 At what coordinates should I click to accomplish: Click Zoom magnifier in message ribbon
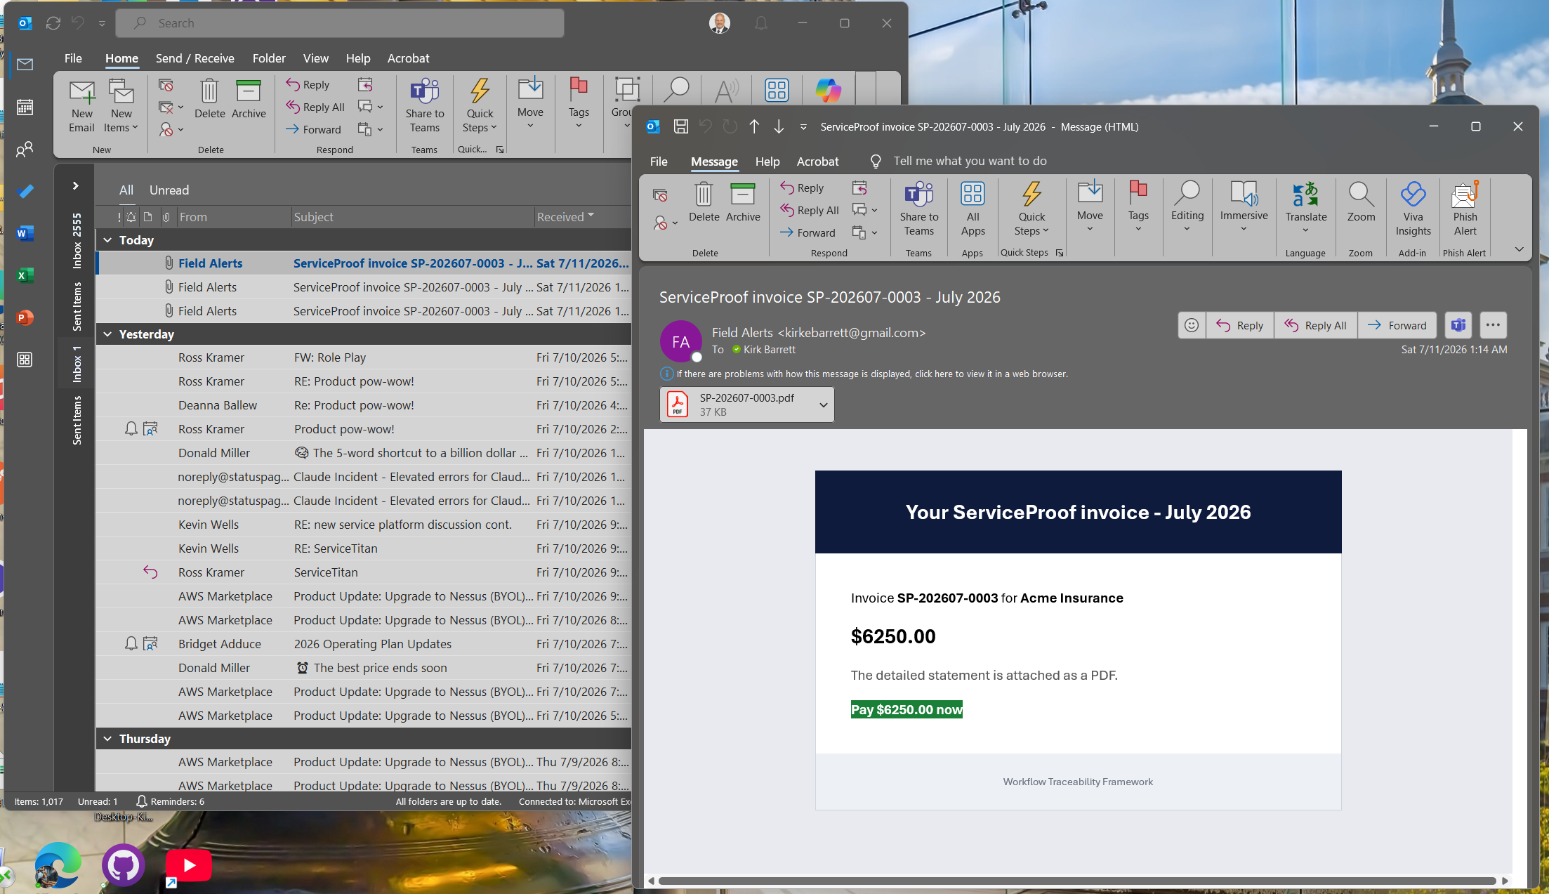[1360, 202]
